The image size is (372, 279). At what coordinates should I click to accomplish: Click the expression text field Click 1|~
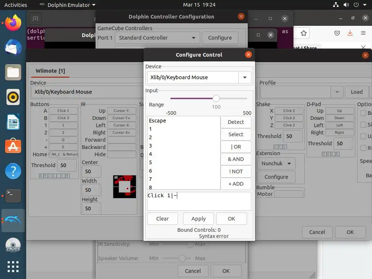199,201
